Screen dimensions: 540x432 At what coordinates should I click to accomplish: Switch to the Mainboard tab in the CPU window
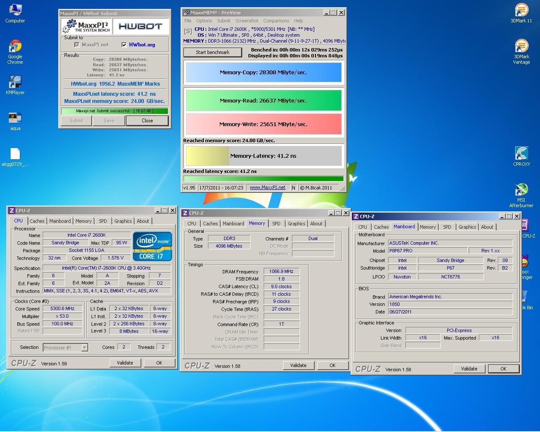coord(60,221)
